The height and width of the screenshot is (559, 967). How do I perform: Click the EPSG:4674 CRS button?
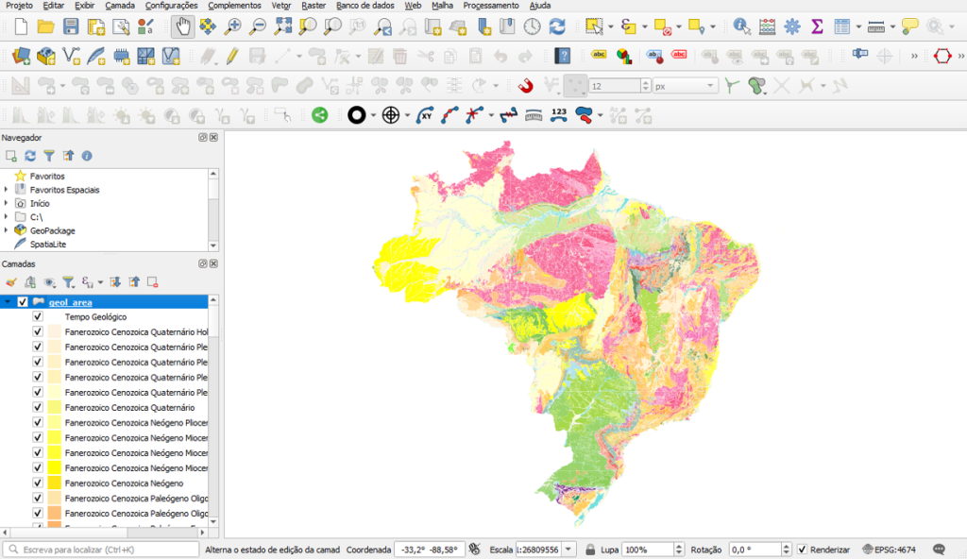click(x=890, y=550)
